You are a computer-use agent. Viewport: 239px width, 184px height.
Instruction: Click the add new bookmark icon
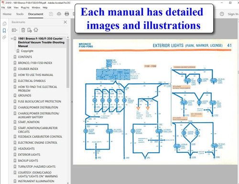click(x=30, y=30)
